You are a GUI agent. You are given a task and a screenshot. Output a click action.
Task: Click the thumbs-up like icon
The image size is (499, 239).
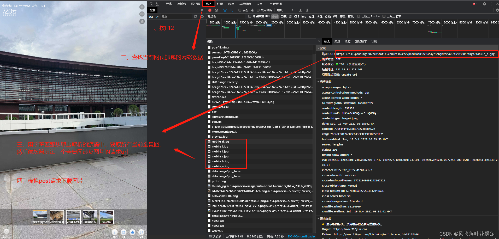tap(132, 232)
